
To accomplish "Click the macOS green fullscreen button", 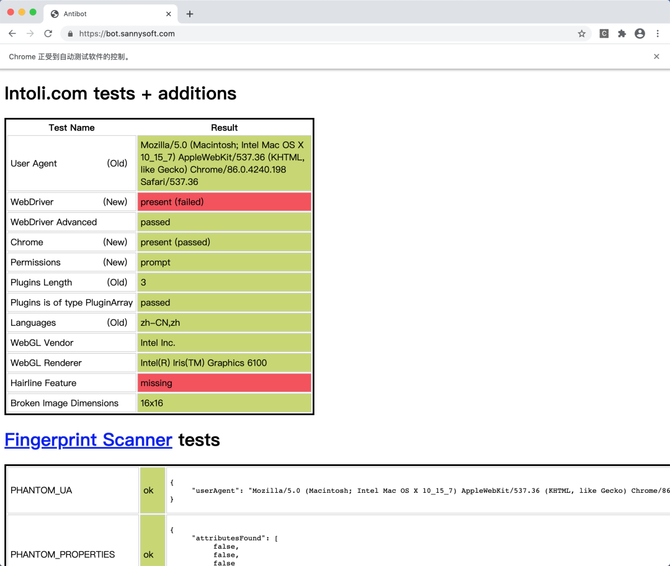I will coord(33,12).
